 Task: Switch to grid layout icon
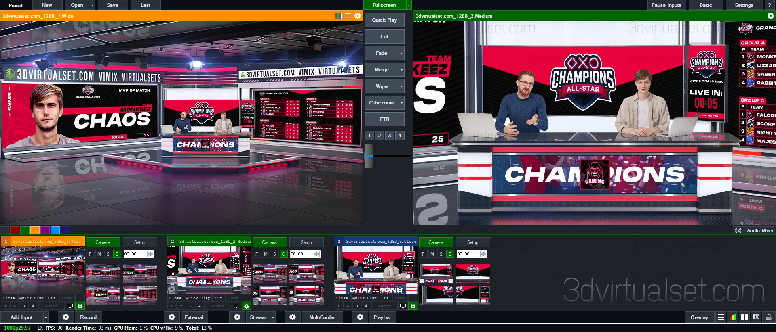744,317
